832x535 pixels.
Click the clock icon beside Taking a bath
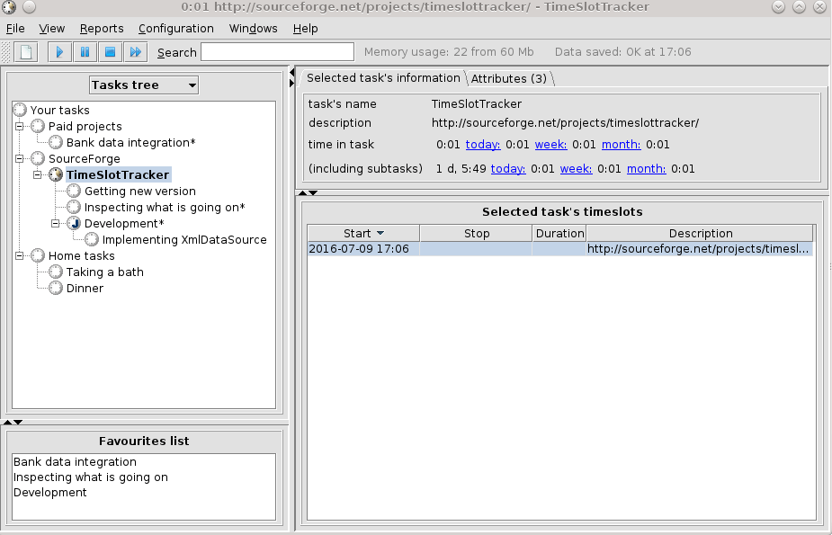pyautogui.click(x=56, y=272)
